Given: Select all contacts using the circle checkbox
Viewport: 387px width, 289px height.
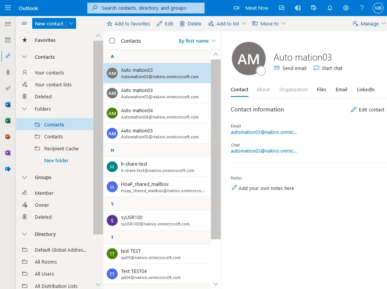Looking at the screenshot, I should tap(112, 41).
